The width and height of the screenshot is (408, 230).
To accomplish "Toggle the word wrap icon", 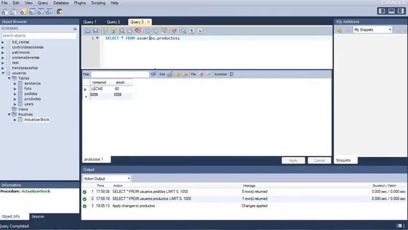I will (200, 31).
